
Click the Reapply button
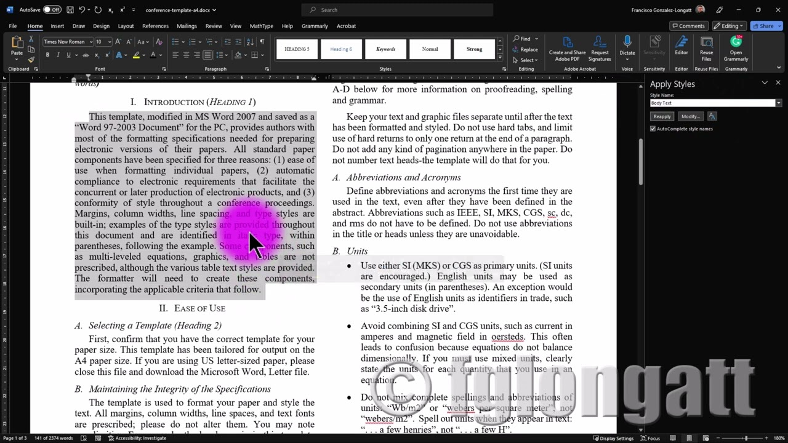click(662, 116)
